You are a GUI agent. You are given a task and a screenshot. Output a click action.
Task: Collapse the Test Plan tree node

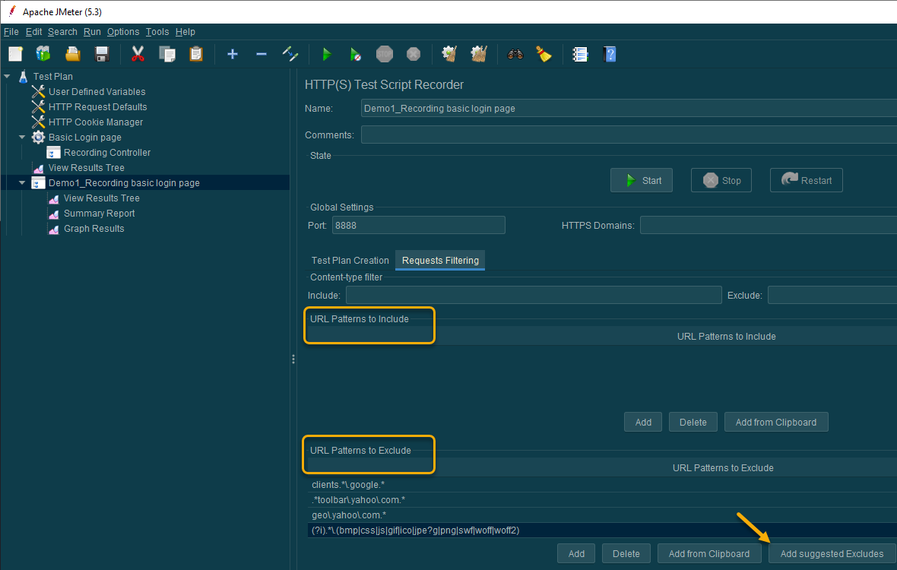(8, 77)
